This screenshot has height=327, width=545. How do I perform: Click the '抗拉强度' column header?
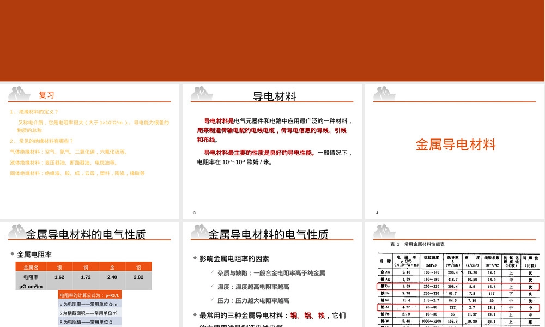[431, 261]
